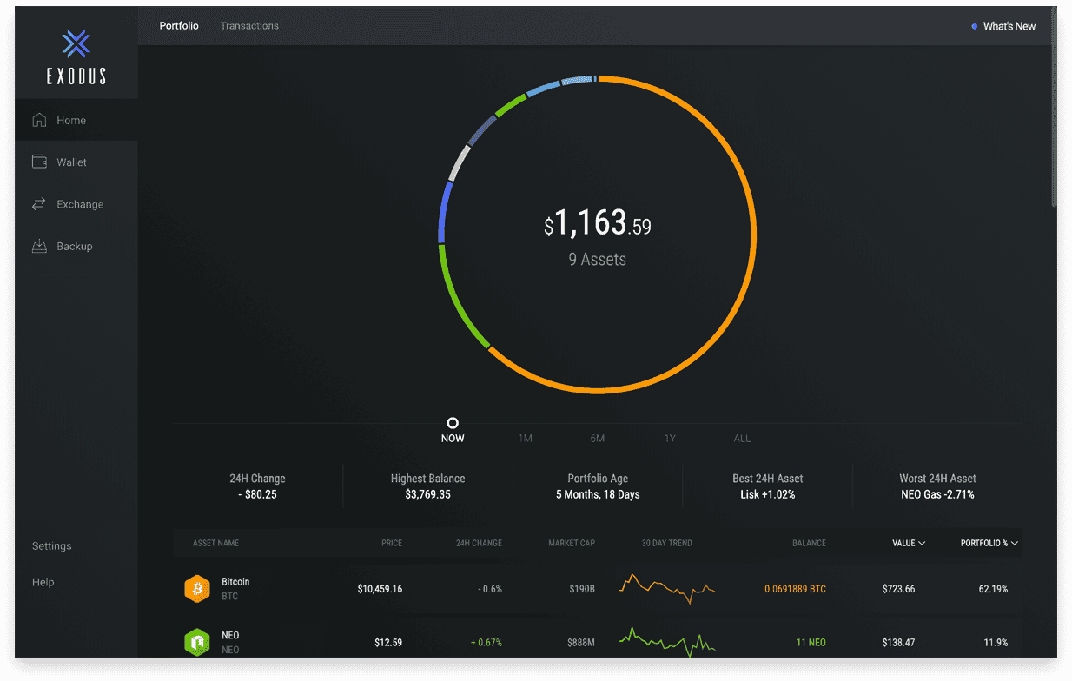Click the balance 0.0691889 BTC
The width and height of the screenshot is (1072, 681).
click(x=796, y=589)
